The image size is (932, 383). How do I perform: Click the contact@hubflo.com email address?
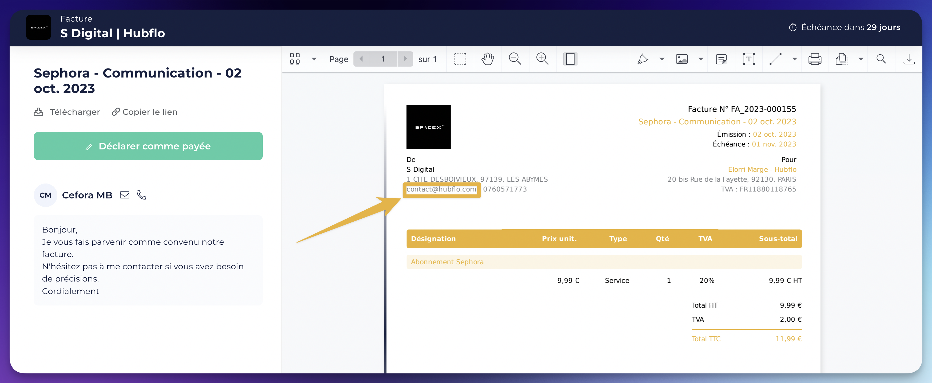click(441, 189)
